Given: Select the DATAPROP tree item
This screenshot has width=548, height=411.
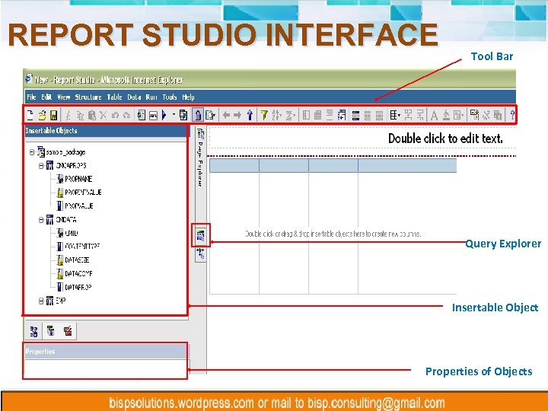Looking at the screenshot, I should pos(78,287).
